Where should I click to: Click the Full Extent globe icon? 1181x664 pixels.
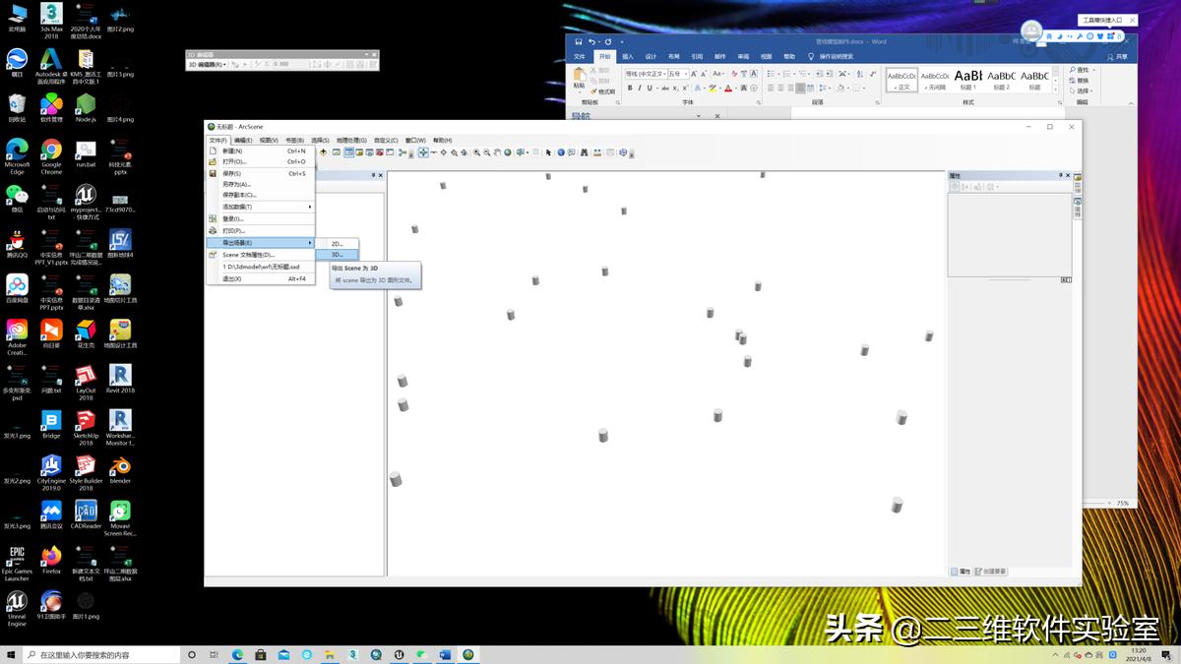(x=507, y=153)
